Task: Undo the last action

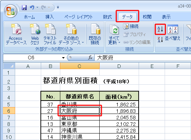Action: (32, 8)
